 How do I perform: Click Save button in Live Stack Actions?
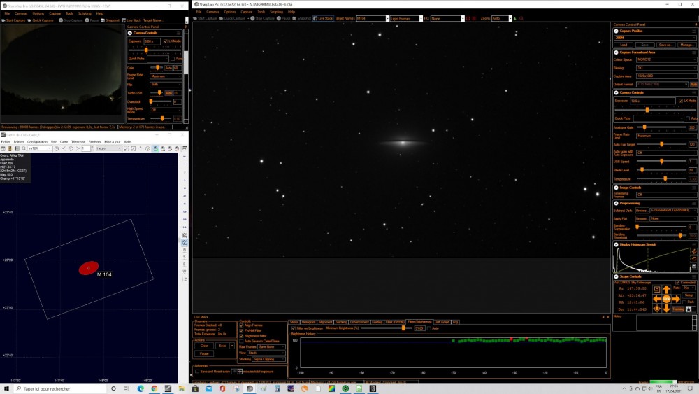(222, 346)
